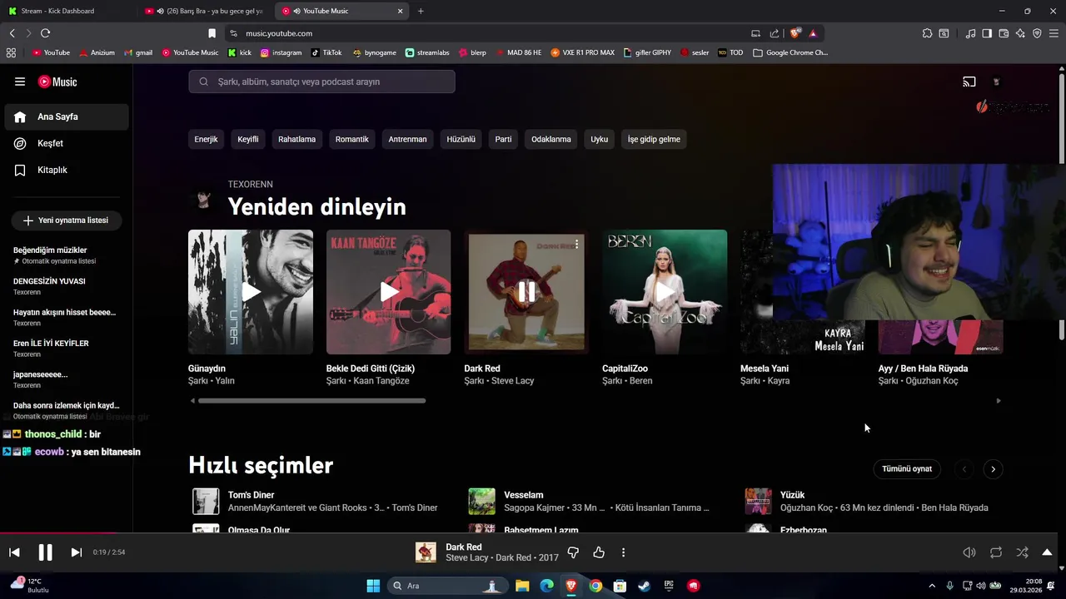Skip to previous track
This screenshot has height=599, width=1066.
tap(14, 552)
